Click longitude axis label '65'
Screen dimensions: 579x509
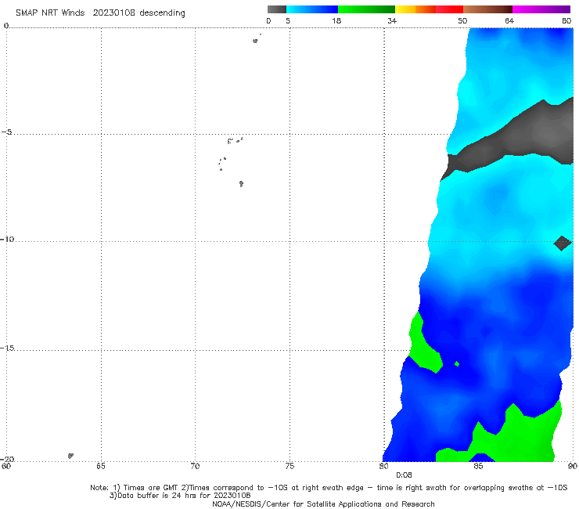point(101,467)
